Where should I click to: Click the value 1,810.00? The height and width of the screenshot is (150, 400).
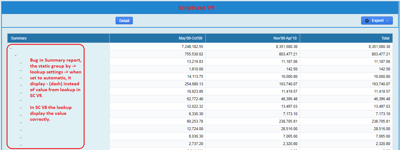coord(196,69)
